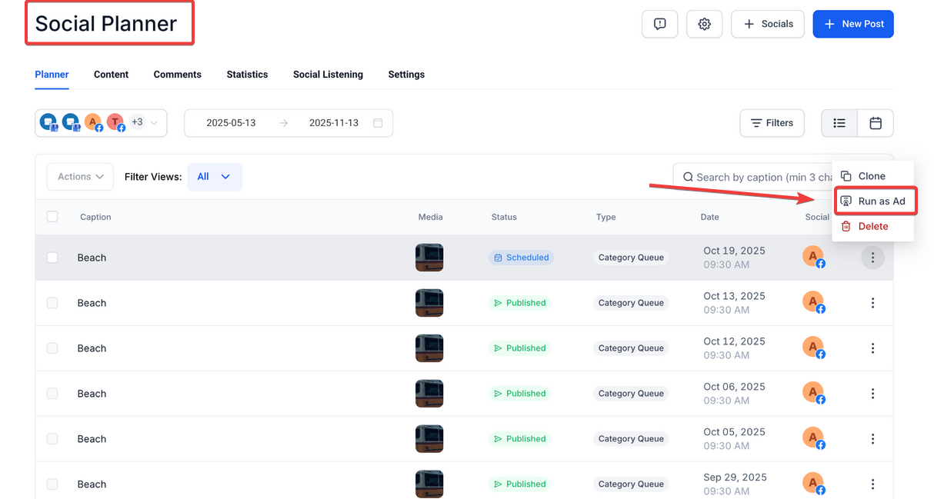Click the Search by caption field

[750, 177]
